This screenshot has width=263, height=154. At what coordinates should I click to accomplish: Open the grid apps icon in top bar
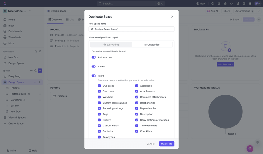coord(250,4)
